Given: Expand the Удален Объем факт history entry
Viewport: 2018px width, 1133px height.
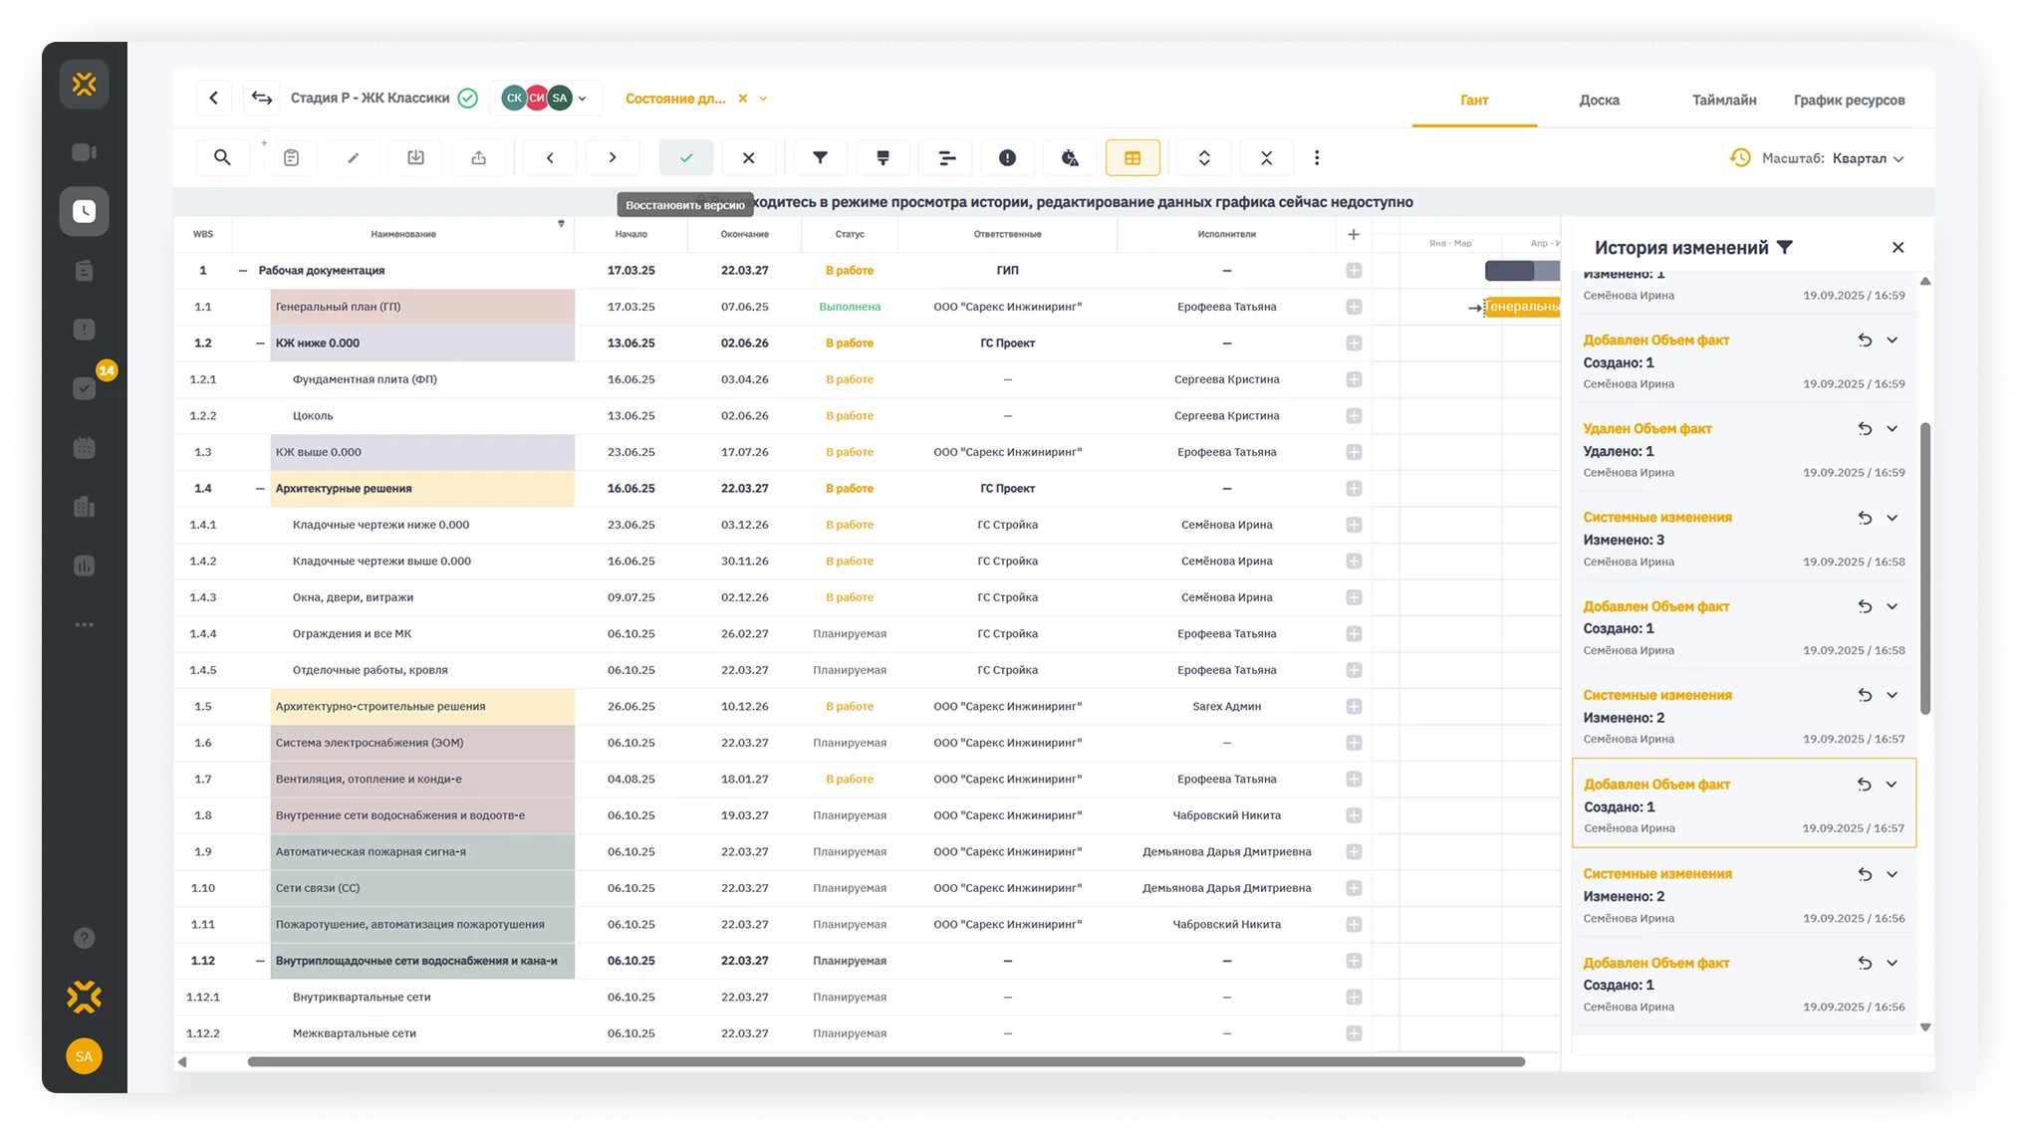Looking at the screenshot, I should tap(1892, 429).
